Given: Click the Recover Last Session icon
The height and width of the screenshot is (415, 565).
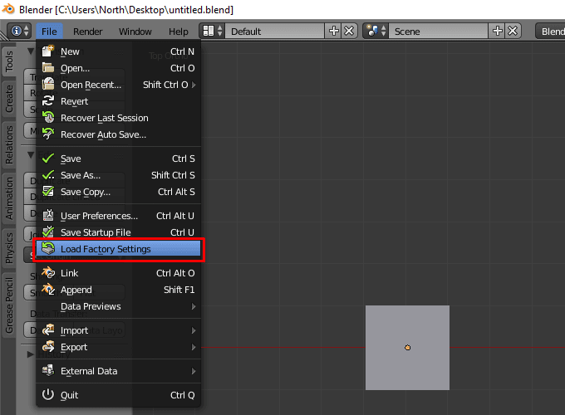Looking at the screenshot, I should click(x=48, y=117).
